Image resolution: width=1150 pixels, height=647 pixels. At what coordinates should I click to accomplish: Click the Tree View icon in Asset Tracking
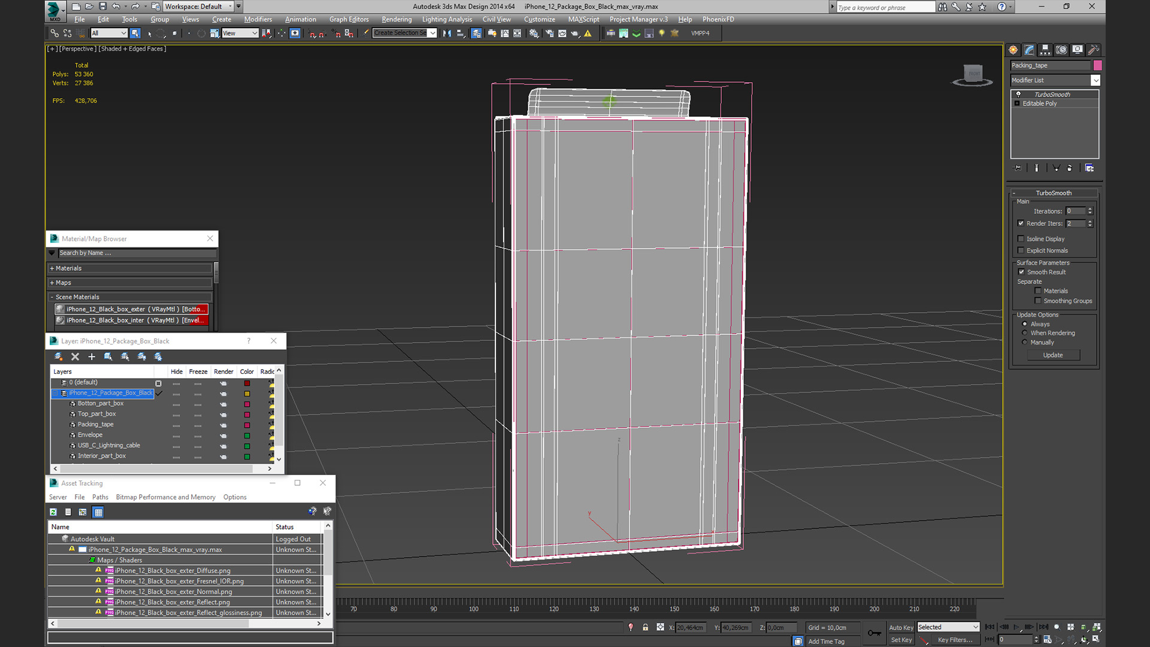click(x=83, y=512)
